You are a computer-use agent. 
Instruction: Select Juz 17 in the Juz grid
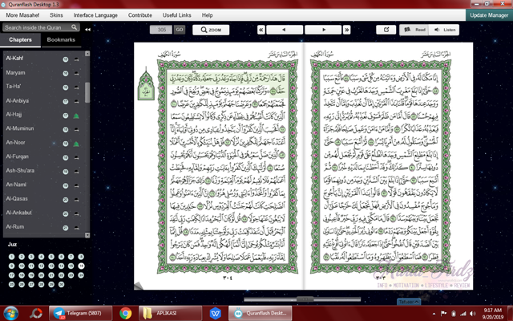click(11, 275)
